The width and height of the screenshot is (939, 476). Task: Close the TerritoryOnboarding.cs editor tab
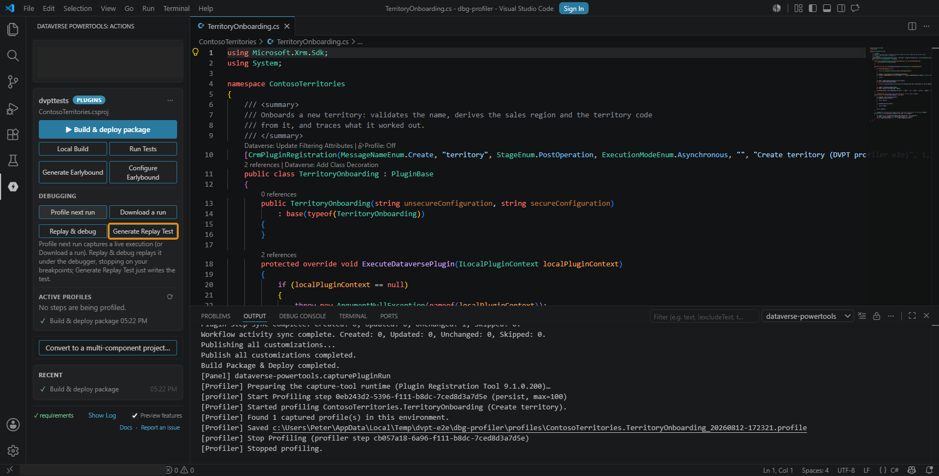(x=287, y=26)
